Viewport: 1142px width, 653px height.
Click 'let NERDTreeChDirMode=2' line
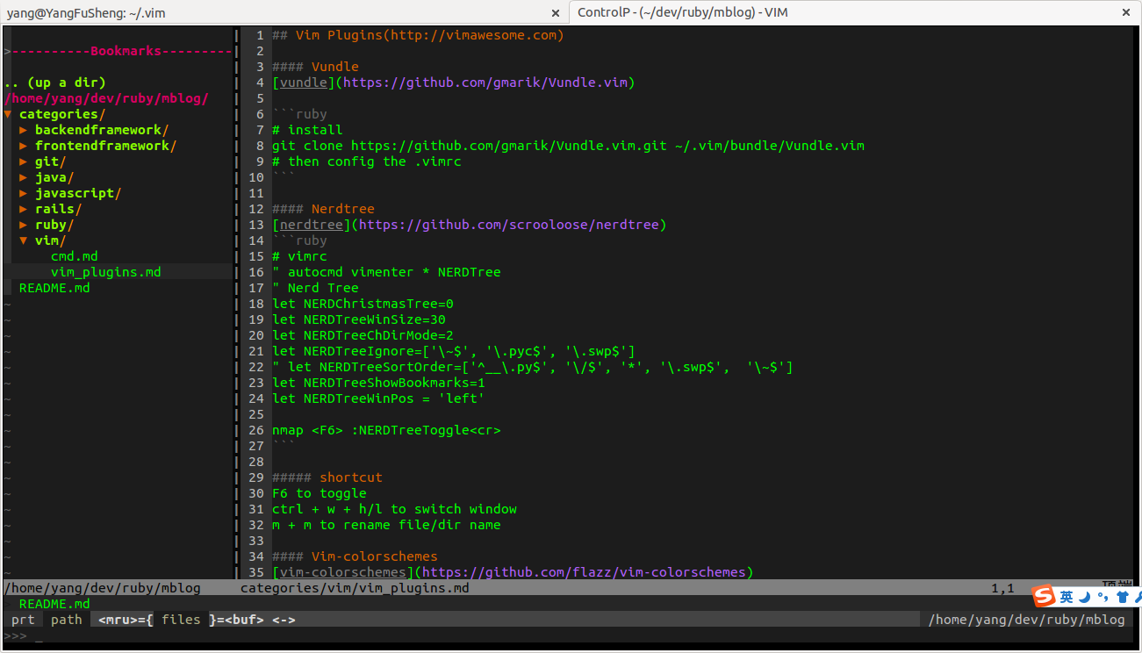tap(363, 335)
